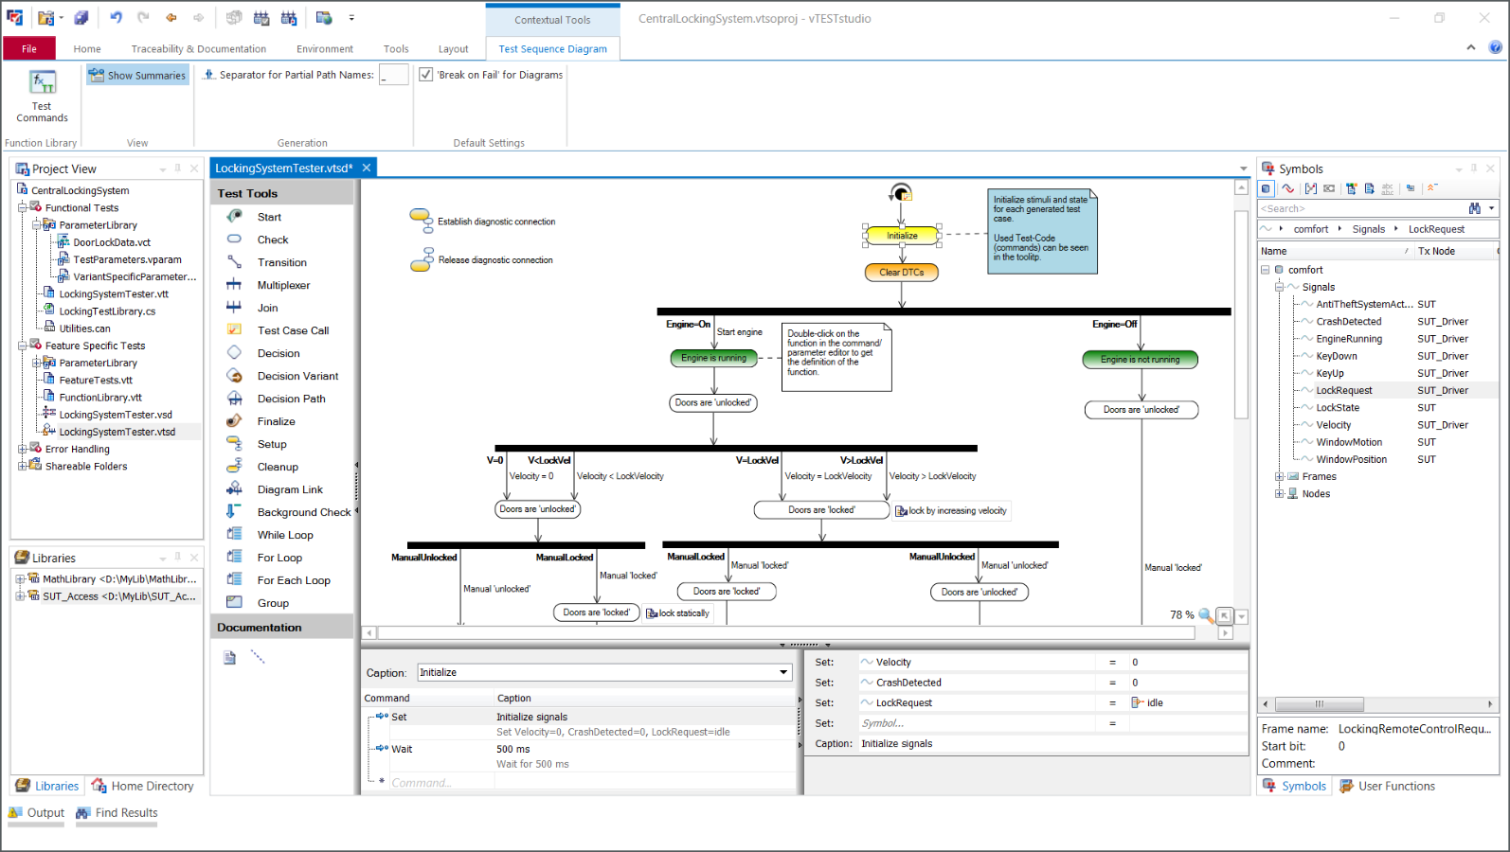1510x852 pixels.
Task: Click the orange navigate back arrow
Action: pos(171,17)
